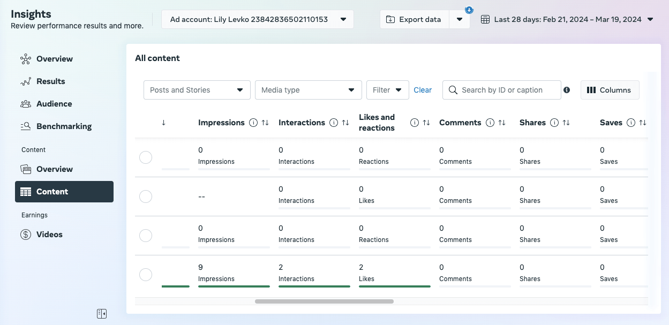This screenshot has height=325, width=669.
Task: Click the Likes and reactions info icon
Action: 415,123
